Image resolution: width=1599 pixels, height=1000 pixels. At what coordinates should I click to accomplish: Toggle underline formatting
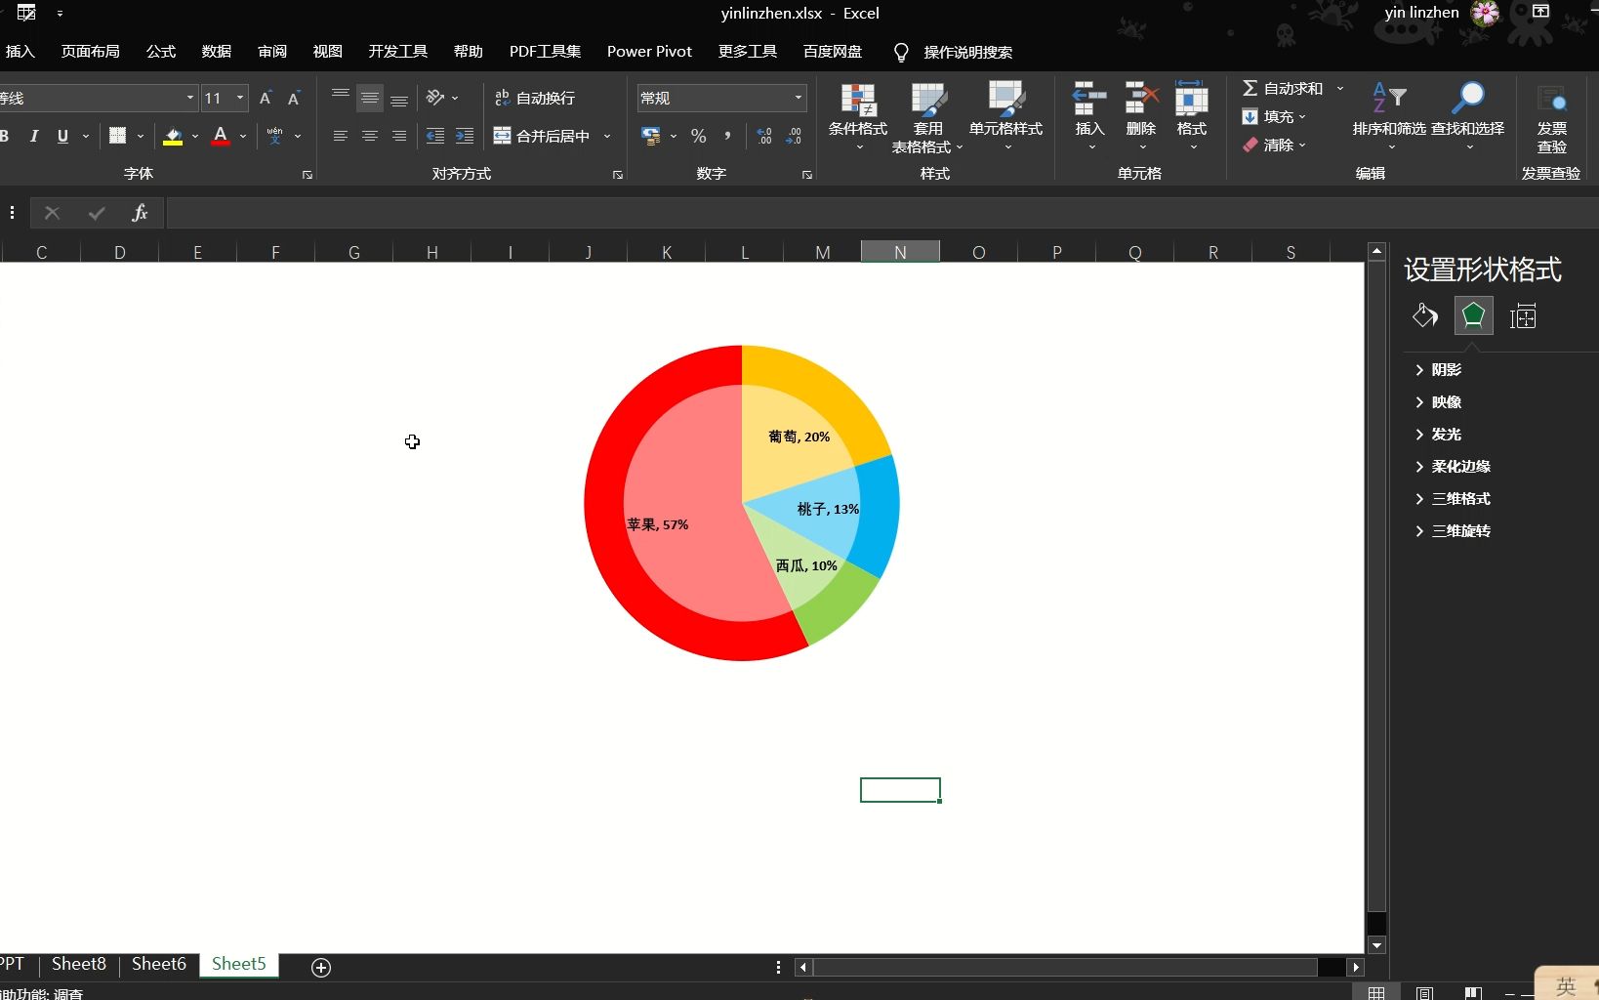(x=61, y=136)
